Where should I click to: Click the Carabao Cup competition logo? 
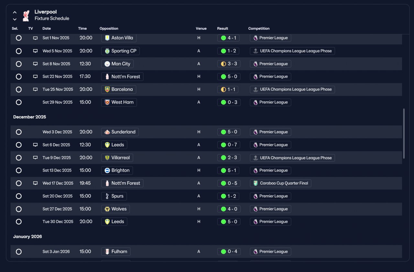(256, 183)
